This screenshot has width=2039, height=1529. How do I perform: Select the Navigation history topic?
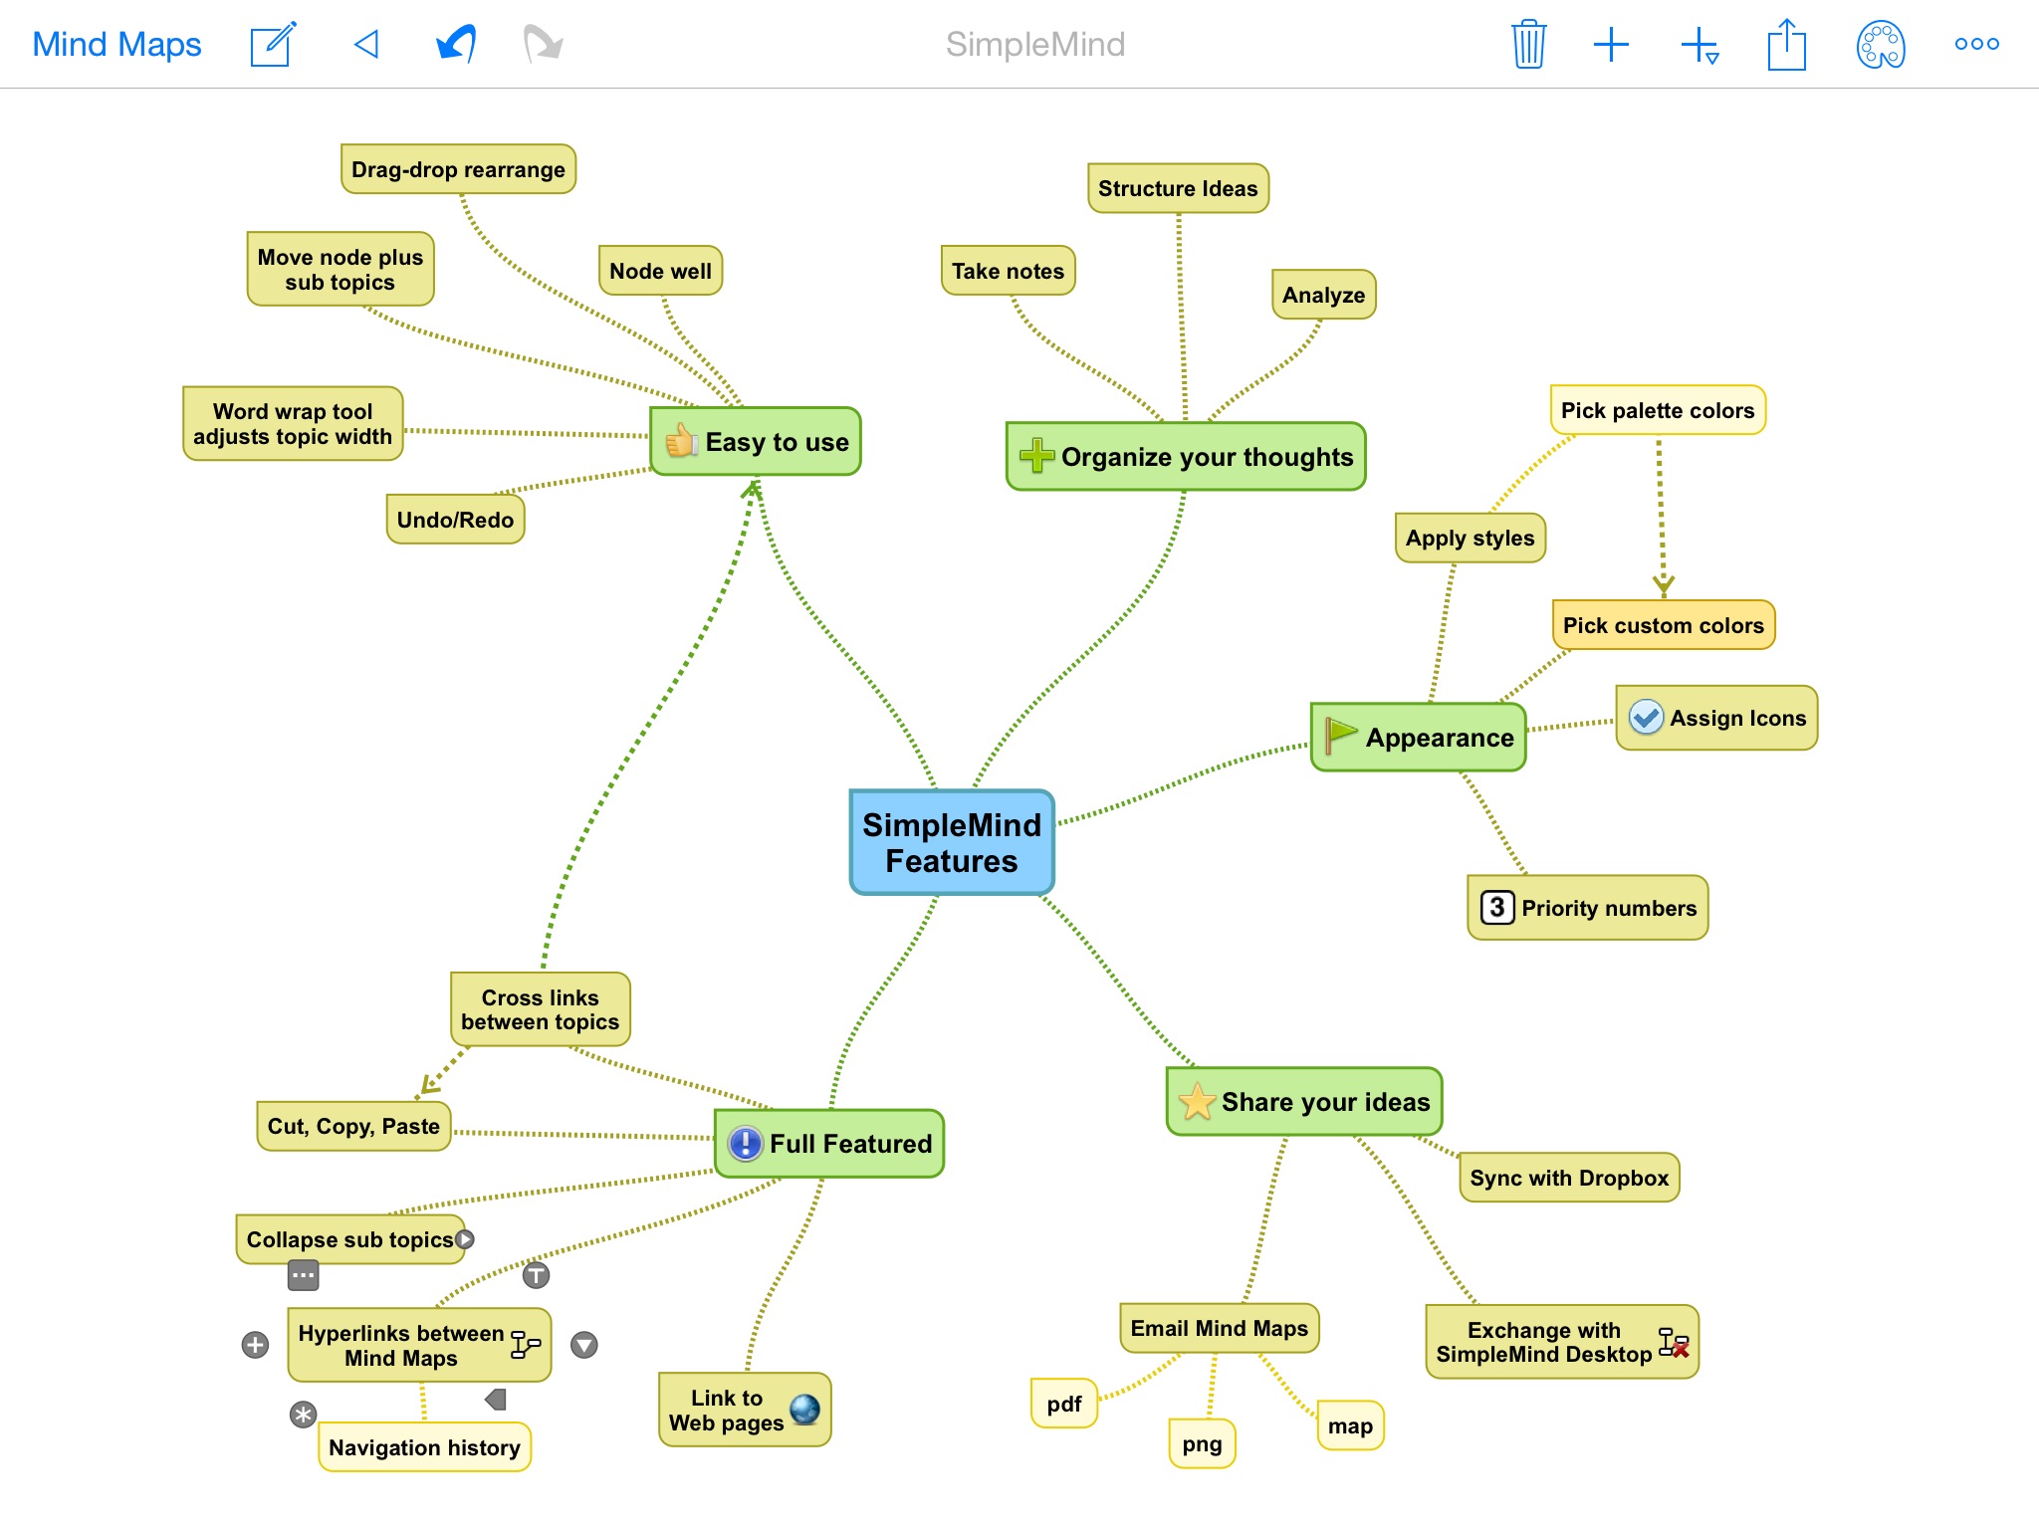coord(424,1447)
